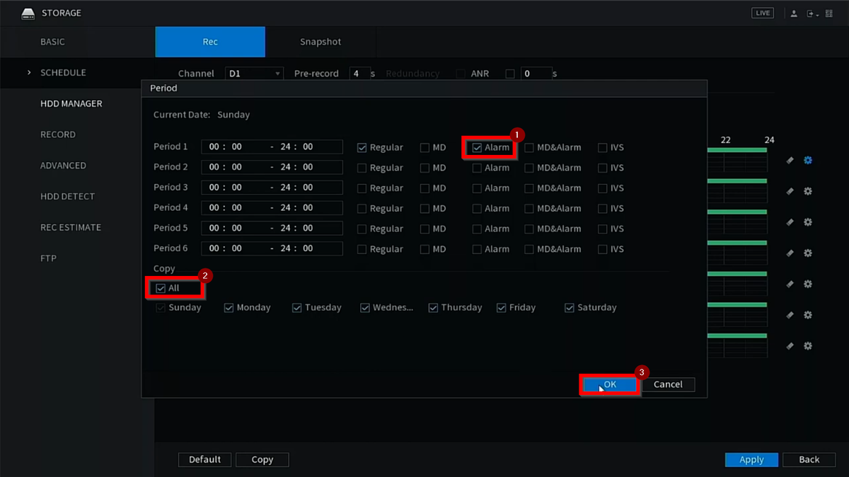Viewport: 849px width, 477px height.
Task: Open HDD DETECT in the sidebar
Action: [67, 197]
